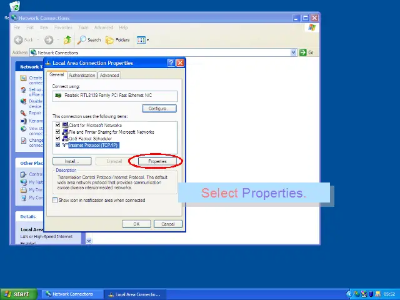The width and height of the screenshot is (400, 300).
Task: Select Internet Protocol (TCP/IP) list item
Action: 93,145
